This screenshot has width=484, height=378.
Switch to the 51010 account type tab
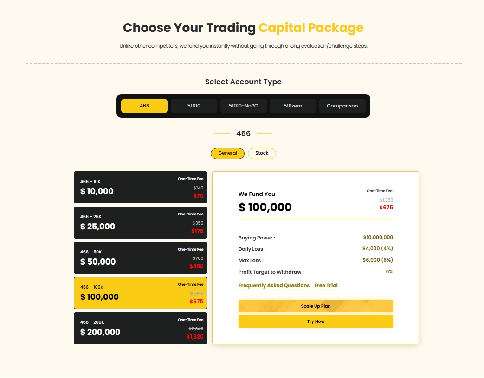[194, 106]
